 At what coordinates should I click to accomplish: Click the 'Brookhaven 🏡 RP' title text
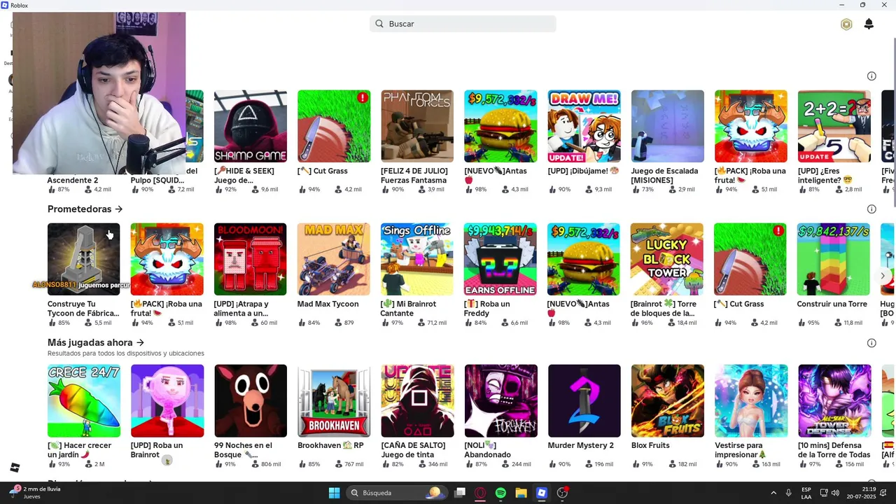coord(330,446)
